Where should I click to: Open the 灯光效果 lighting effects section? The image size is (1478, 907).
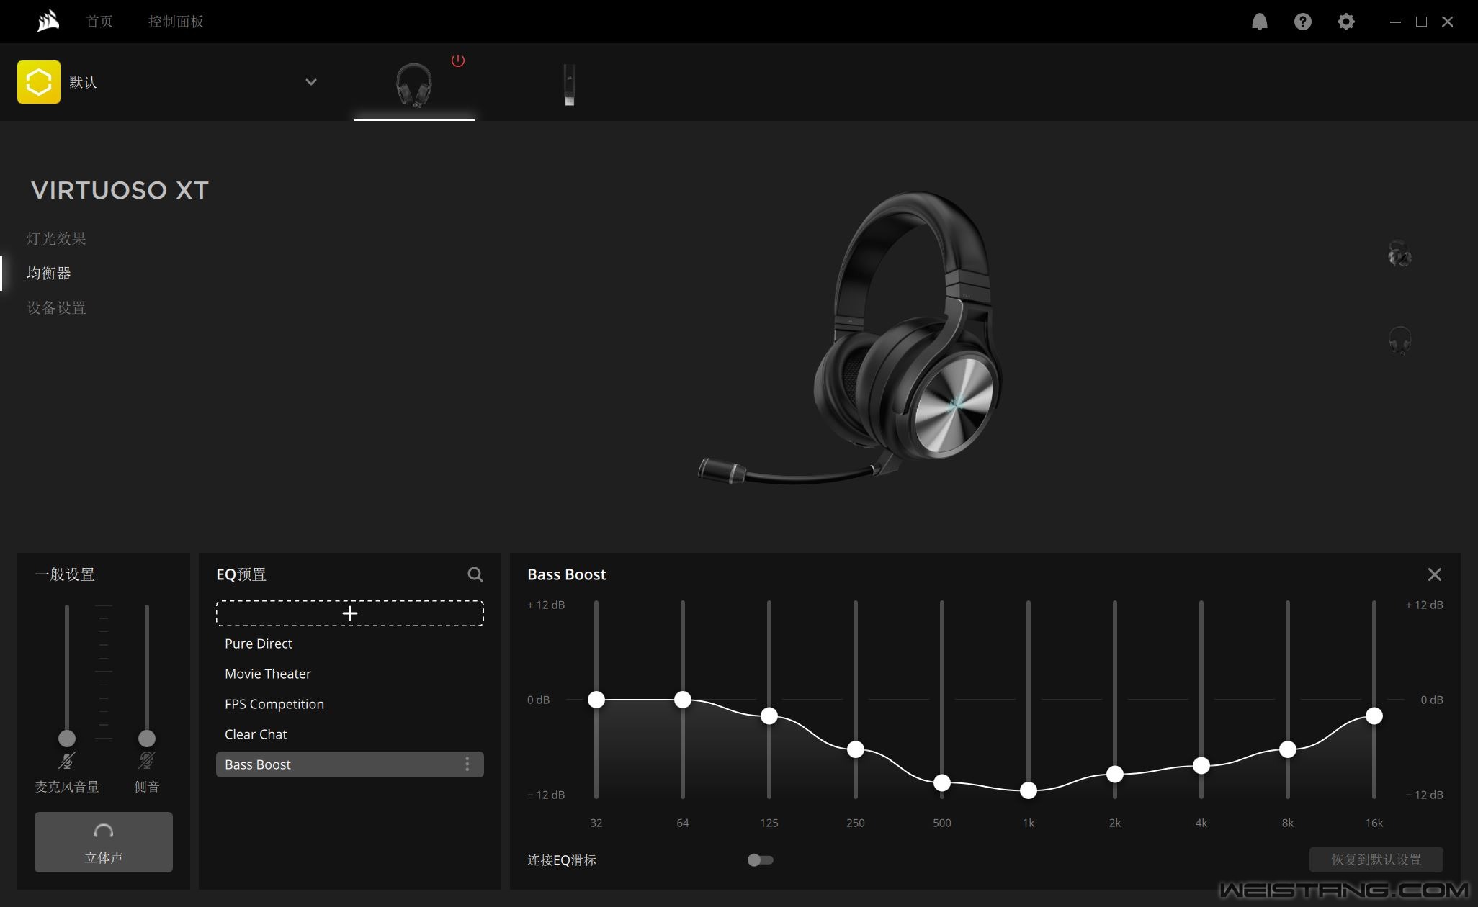pyautogui.click(x=56, y=238)
